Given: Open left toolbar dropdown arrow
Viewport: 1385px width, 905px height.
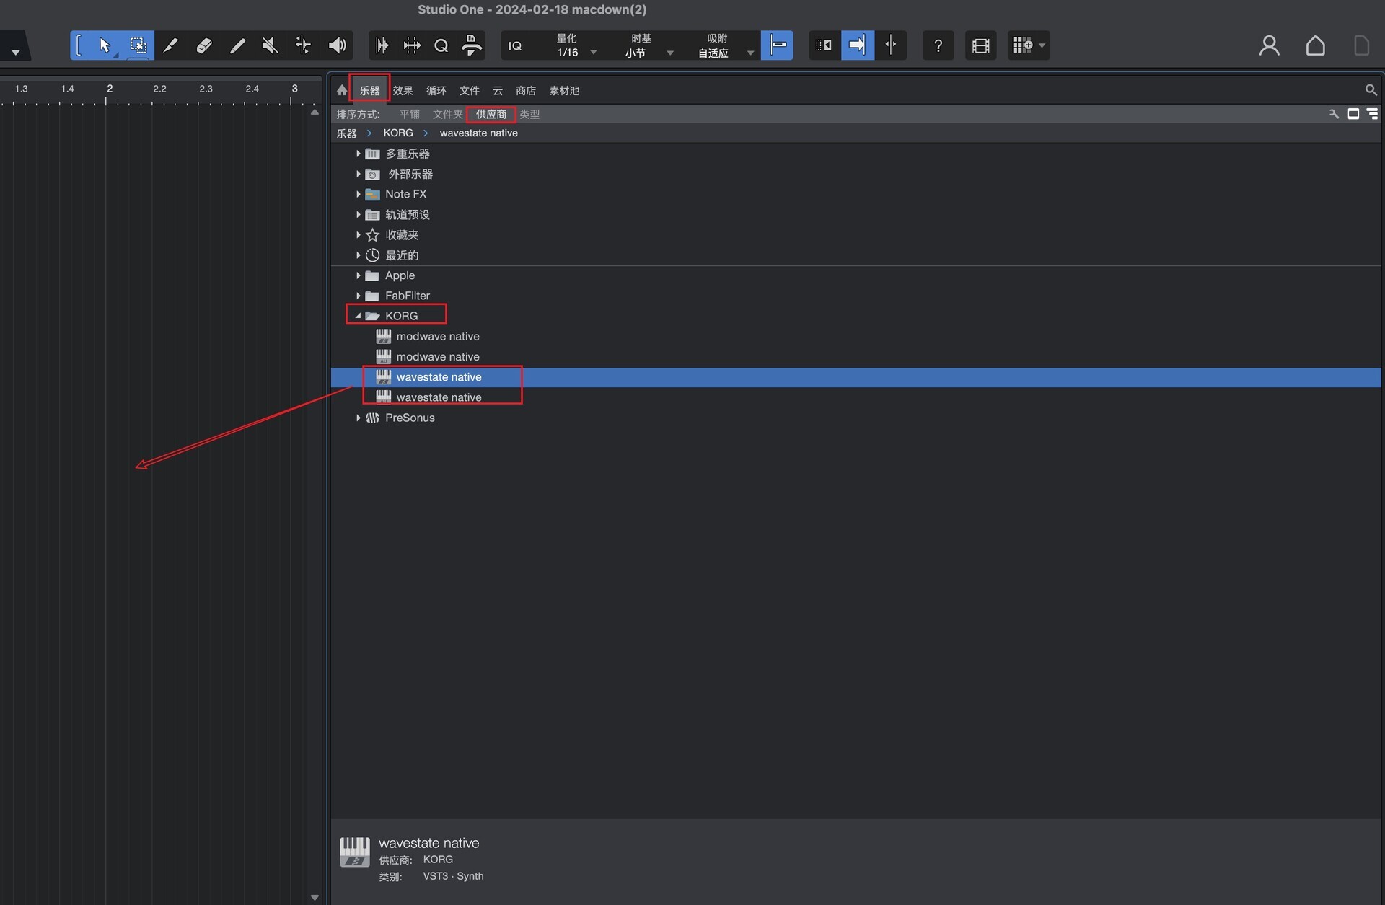Looking at the screenshot, I should pyautogui.click(x=15, y=52).
